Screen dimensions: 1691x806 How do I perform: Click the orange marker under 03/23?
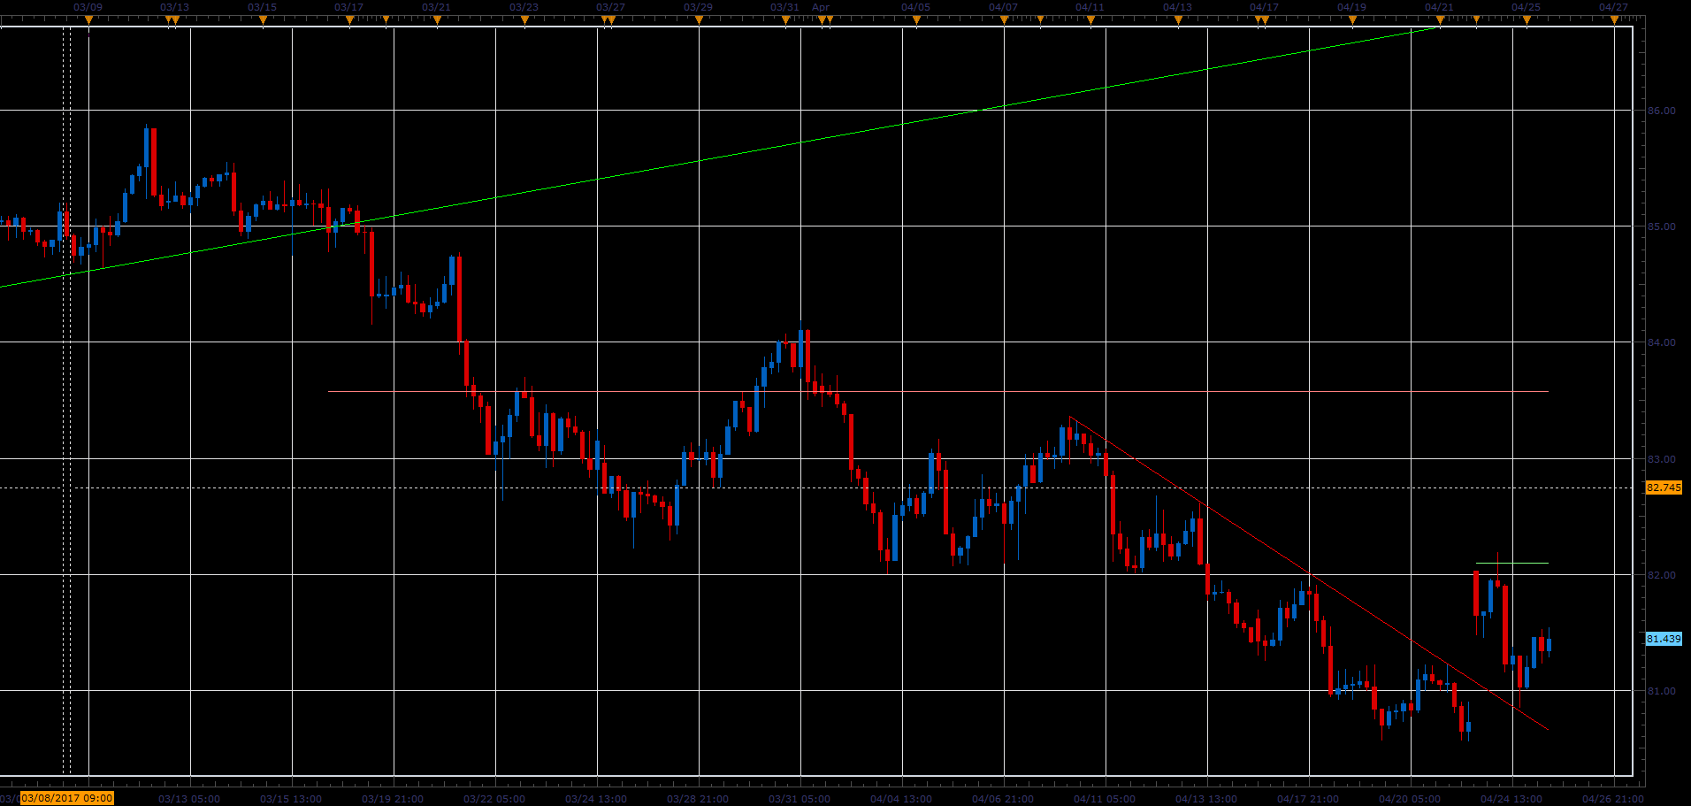pyautogui.click(x=524, y=19)
